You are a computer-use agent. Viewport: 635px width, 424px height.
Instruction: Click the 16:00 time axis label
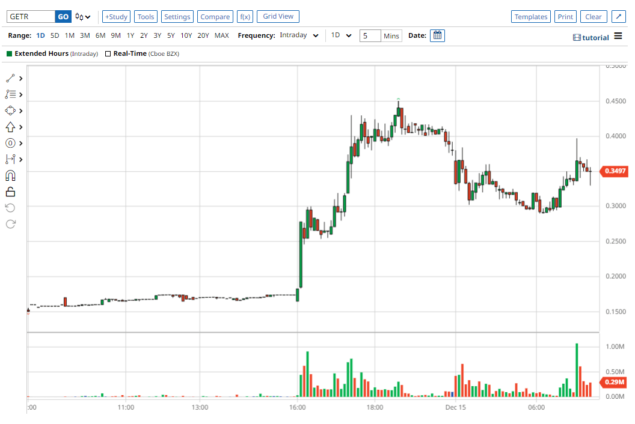pyautogui.click(x=297, y=407)
